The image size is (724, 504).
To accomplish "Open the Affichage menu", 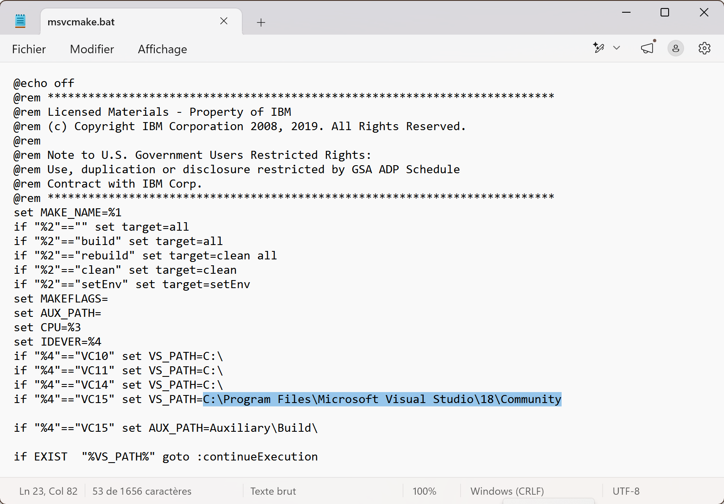I will point(162,49).
